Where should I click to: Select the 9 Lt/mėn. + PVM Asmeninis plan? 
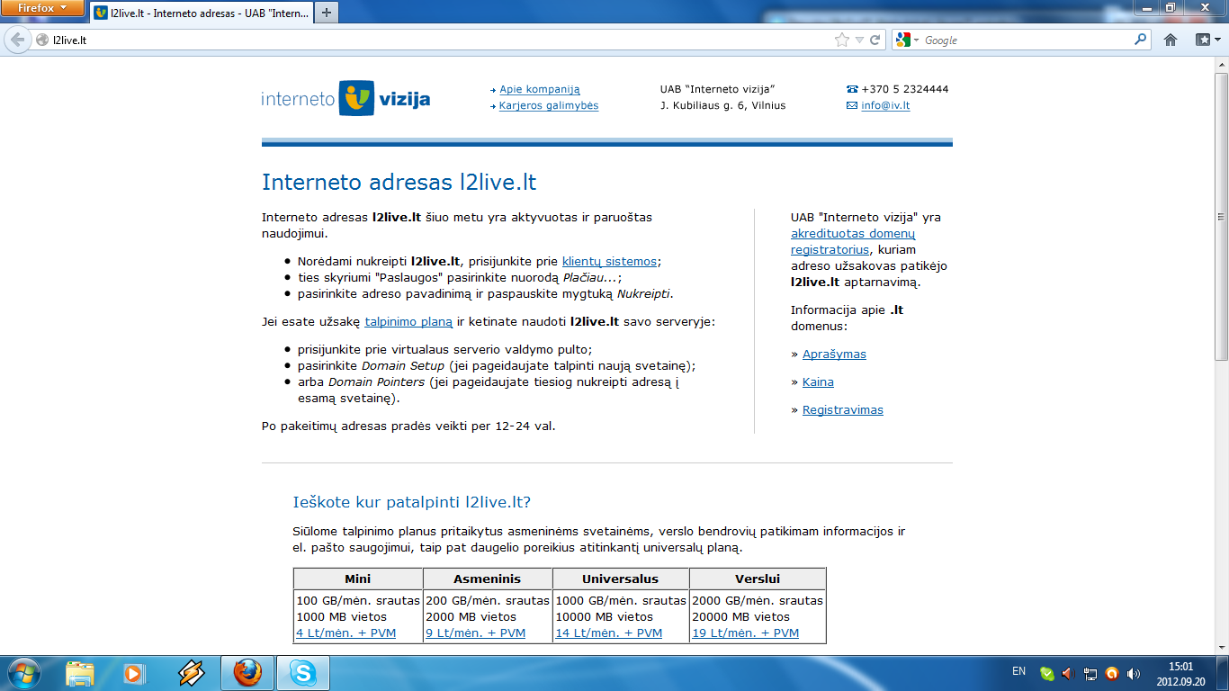pos(476,633)
